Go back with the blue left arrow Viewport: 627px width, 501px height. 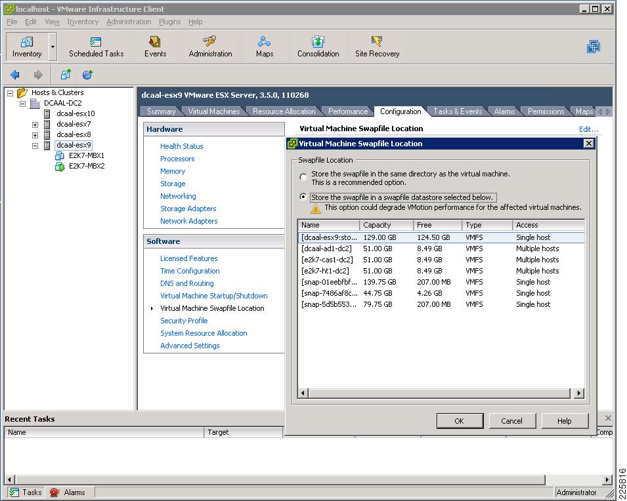15,75
